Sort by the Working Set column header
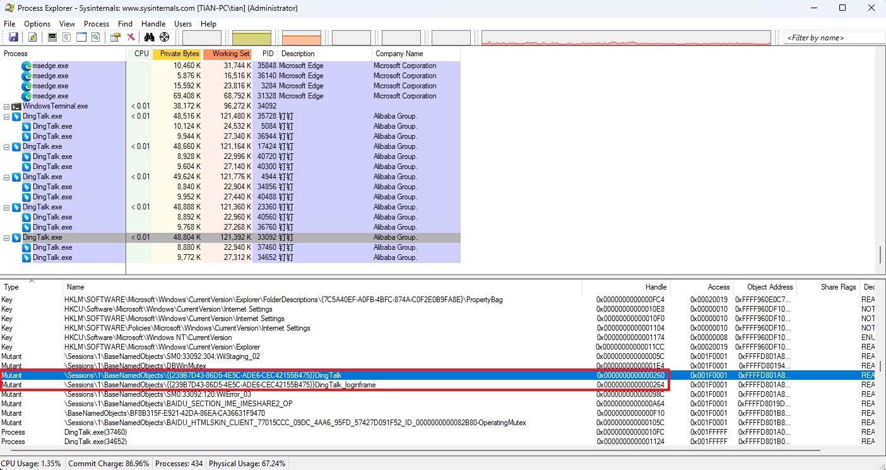This screenshot has height=470, width=886. [x=228, y=54]
